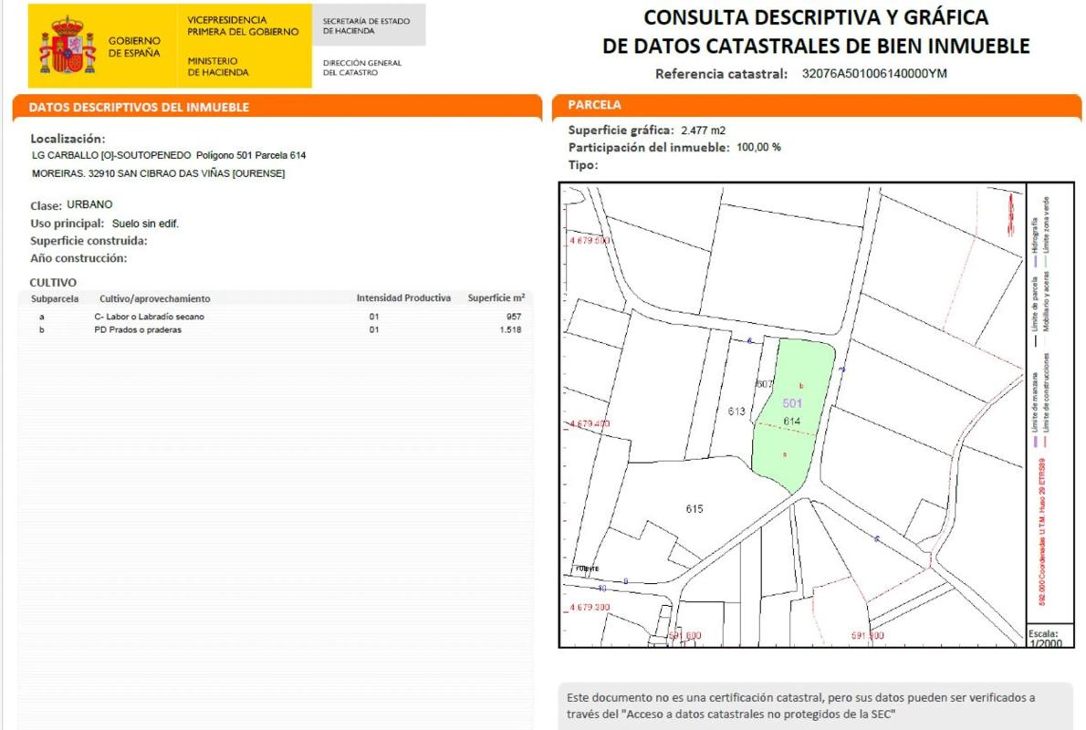Select the DATOS DESCRIPTIVOS DEL INMUEBLE header
Screen dimensions: 1086x730
139,107
